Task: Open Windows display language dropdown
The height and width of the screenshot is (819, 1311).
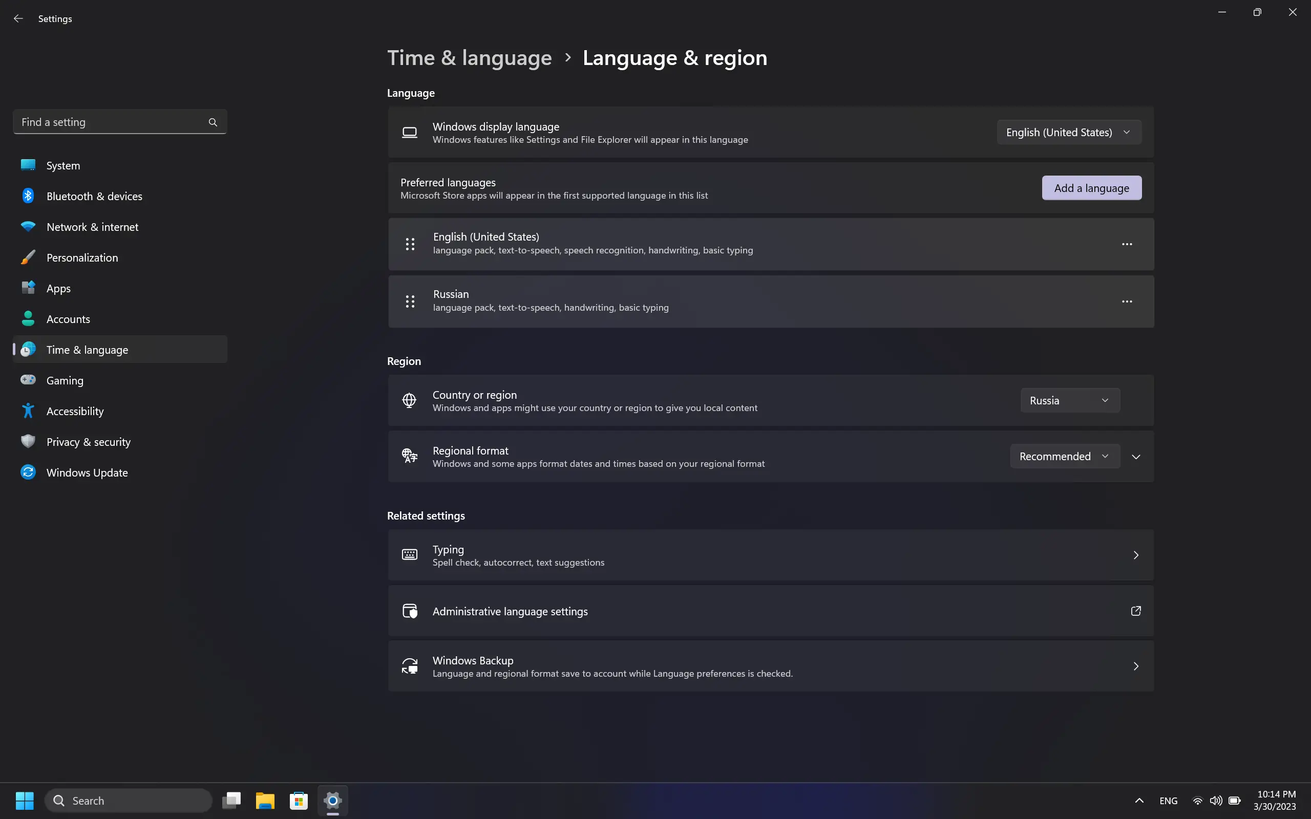Action: pyautogui.click(x=1068, y=133)
